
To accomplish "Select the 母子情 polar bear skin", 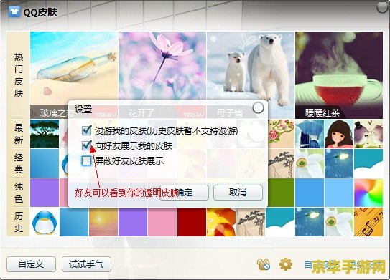I will click(x=251, y=66).
